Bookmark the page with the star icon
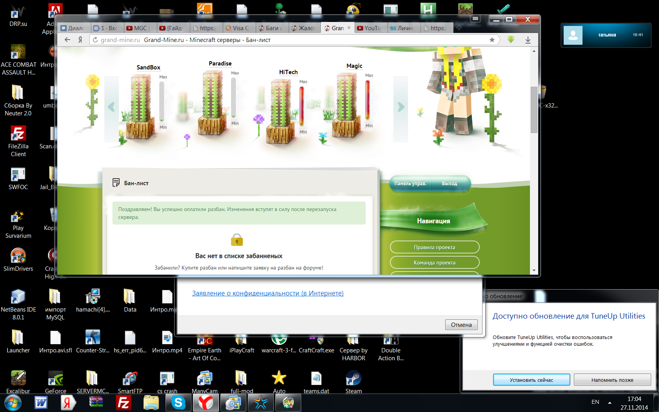The width and height of the screenshot is (659, 412). [492, 40]
